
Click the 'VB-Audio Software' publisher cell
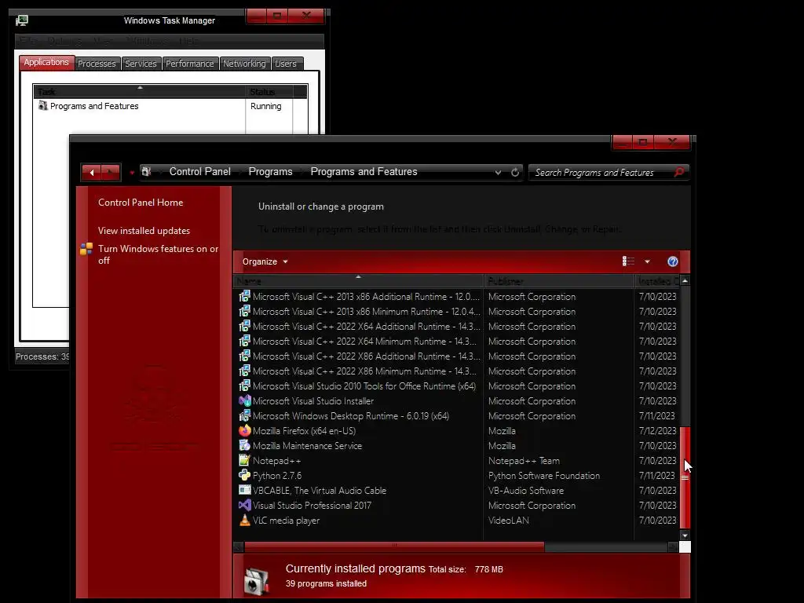point(525,490)
